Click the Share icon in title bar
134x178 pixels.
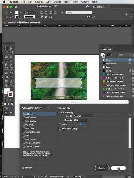[88, 7]
